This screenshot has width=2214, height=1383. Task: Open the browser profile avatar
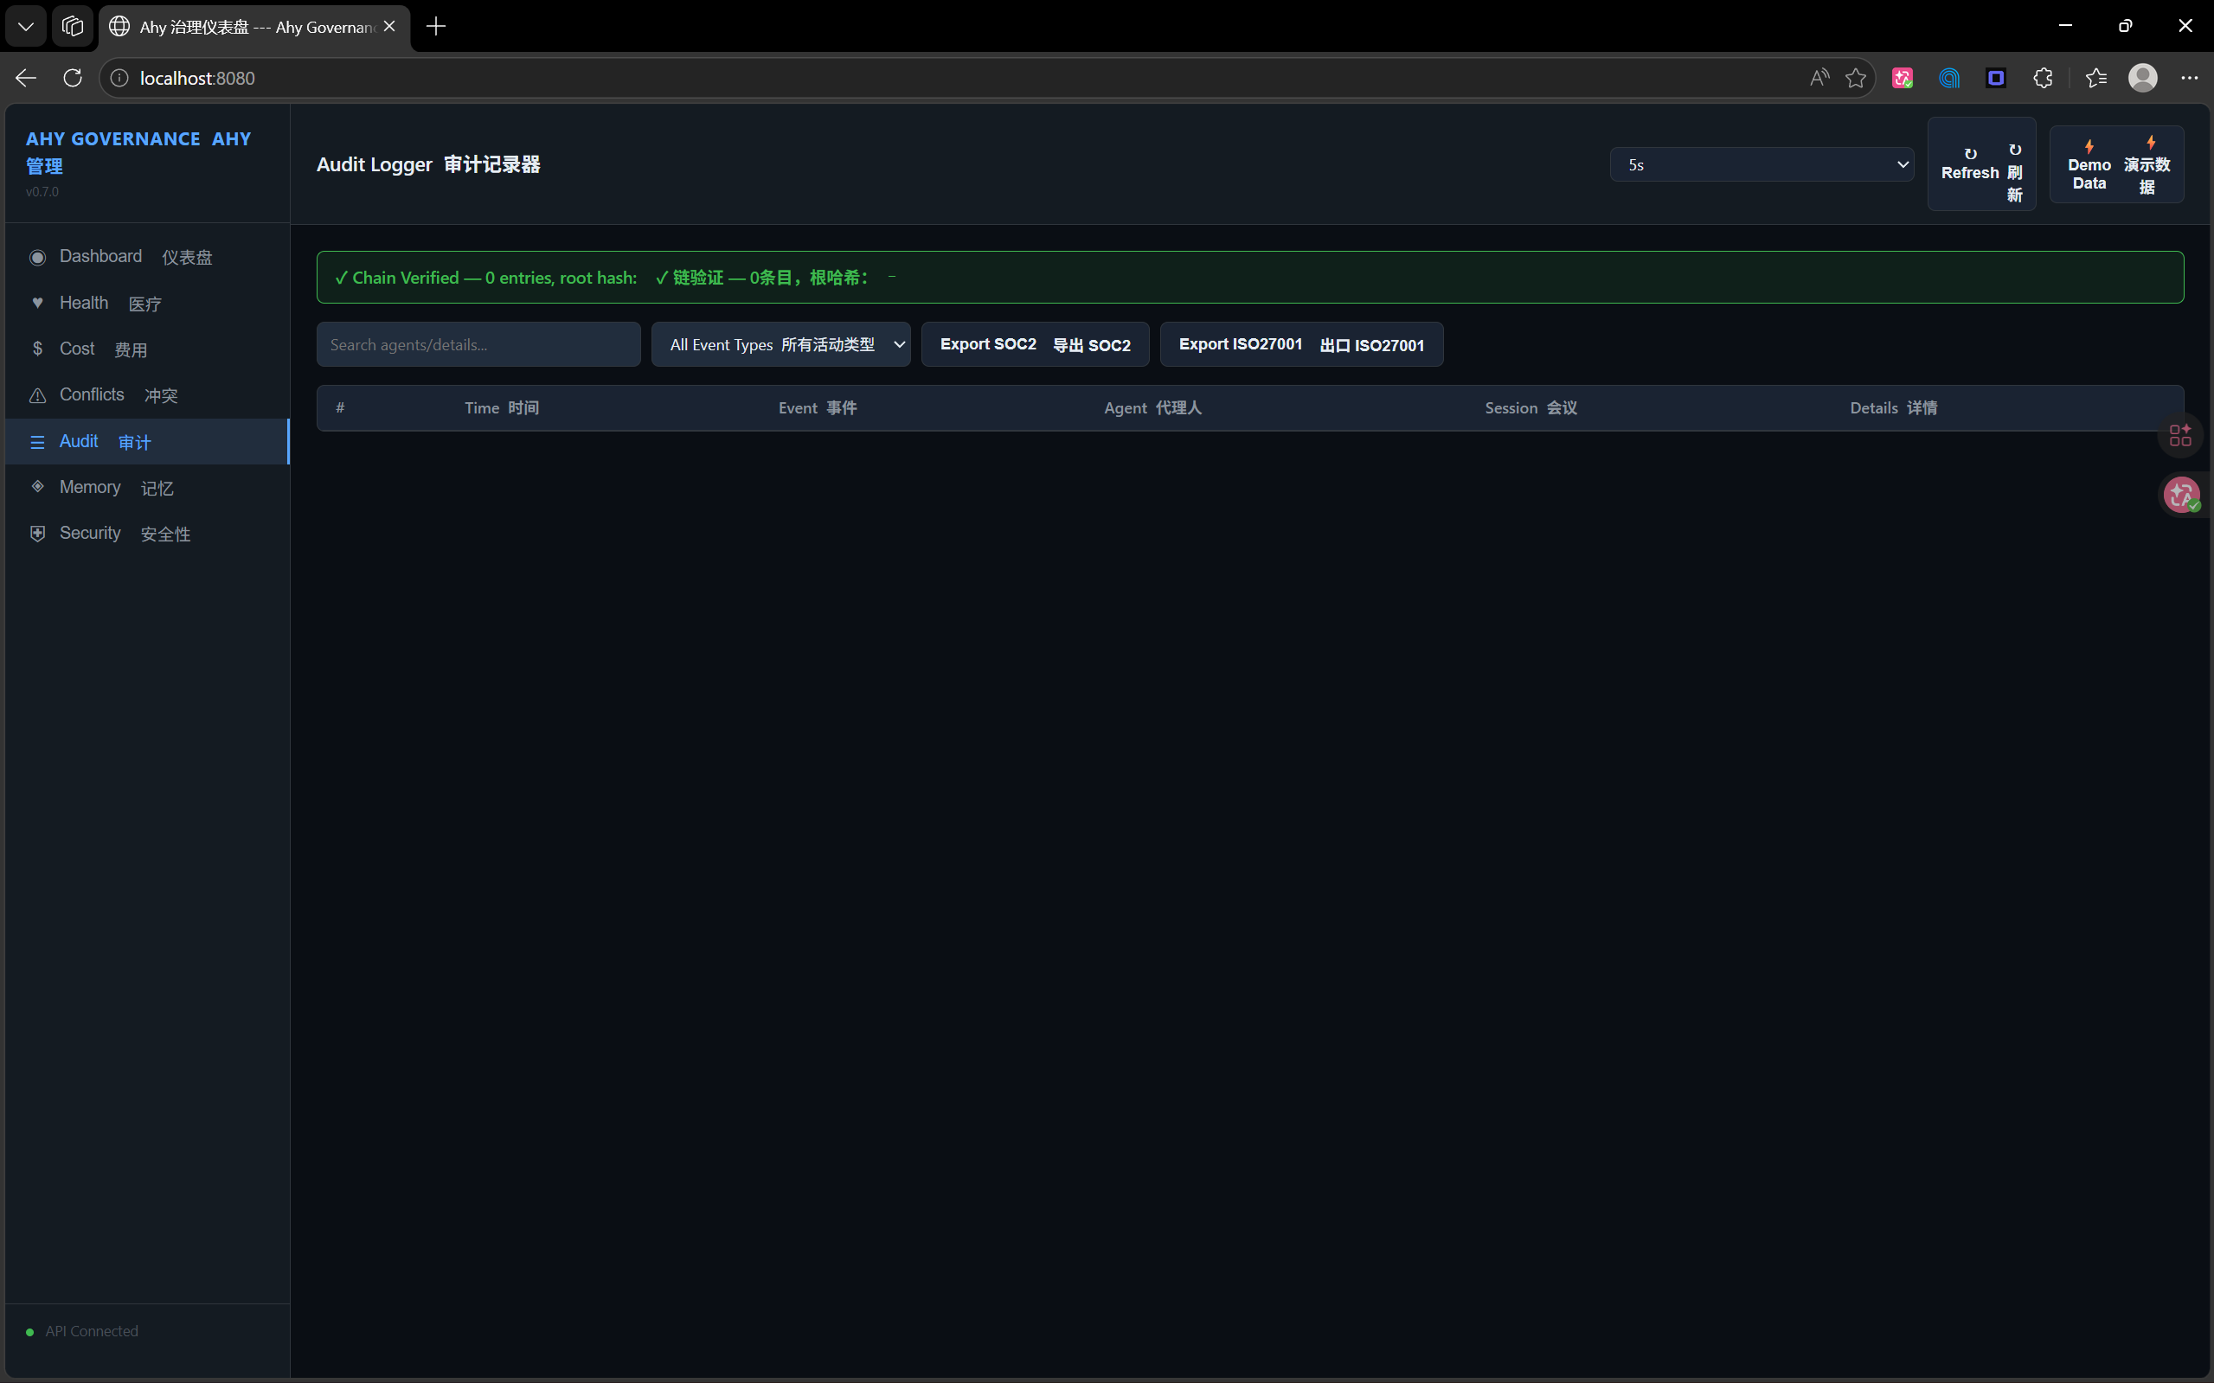[2143, 78]
